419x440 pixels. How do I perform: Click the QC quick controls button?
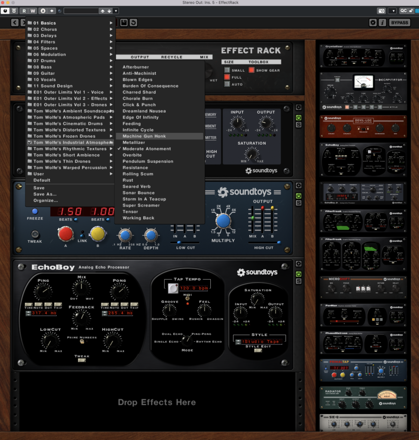pos(403,11)
